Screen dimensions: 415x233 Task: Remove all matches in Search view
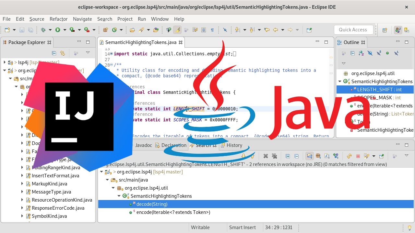click(x=274, y=156)
